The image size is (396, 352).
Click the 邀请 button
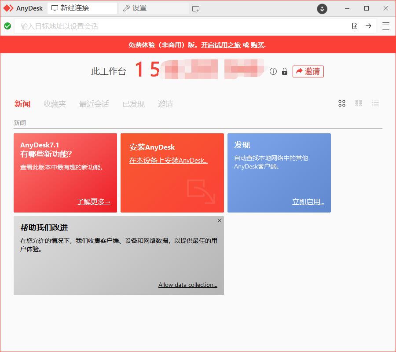coord(308,71)
